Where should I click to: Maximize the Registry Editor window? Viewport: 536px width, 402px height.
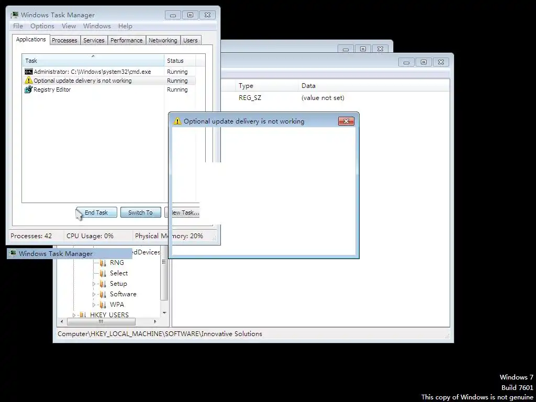pyautogui.click(x=423, y=62)
